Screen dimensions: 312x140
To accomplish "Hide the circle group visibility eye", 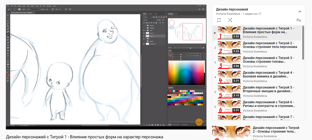I will tap(144, 30).
